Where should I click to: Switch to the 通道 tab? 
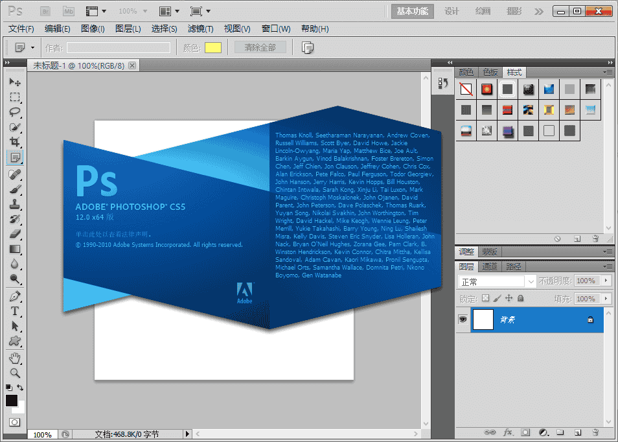pos(490,266)
